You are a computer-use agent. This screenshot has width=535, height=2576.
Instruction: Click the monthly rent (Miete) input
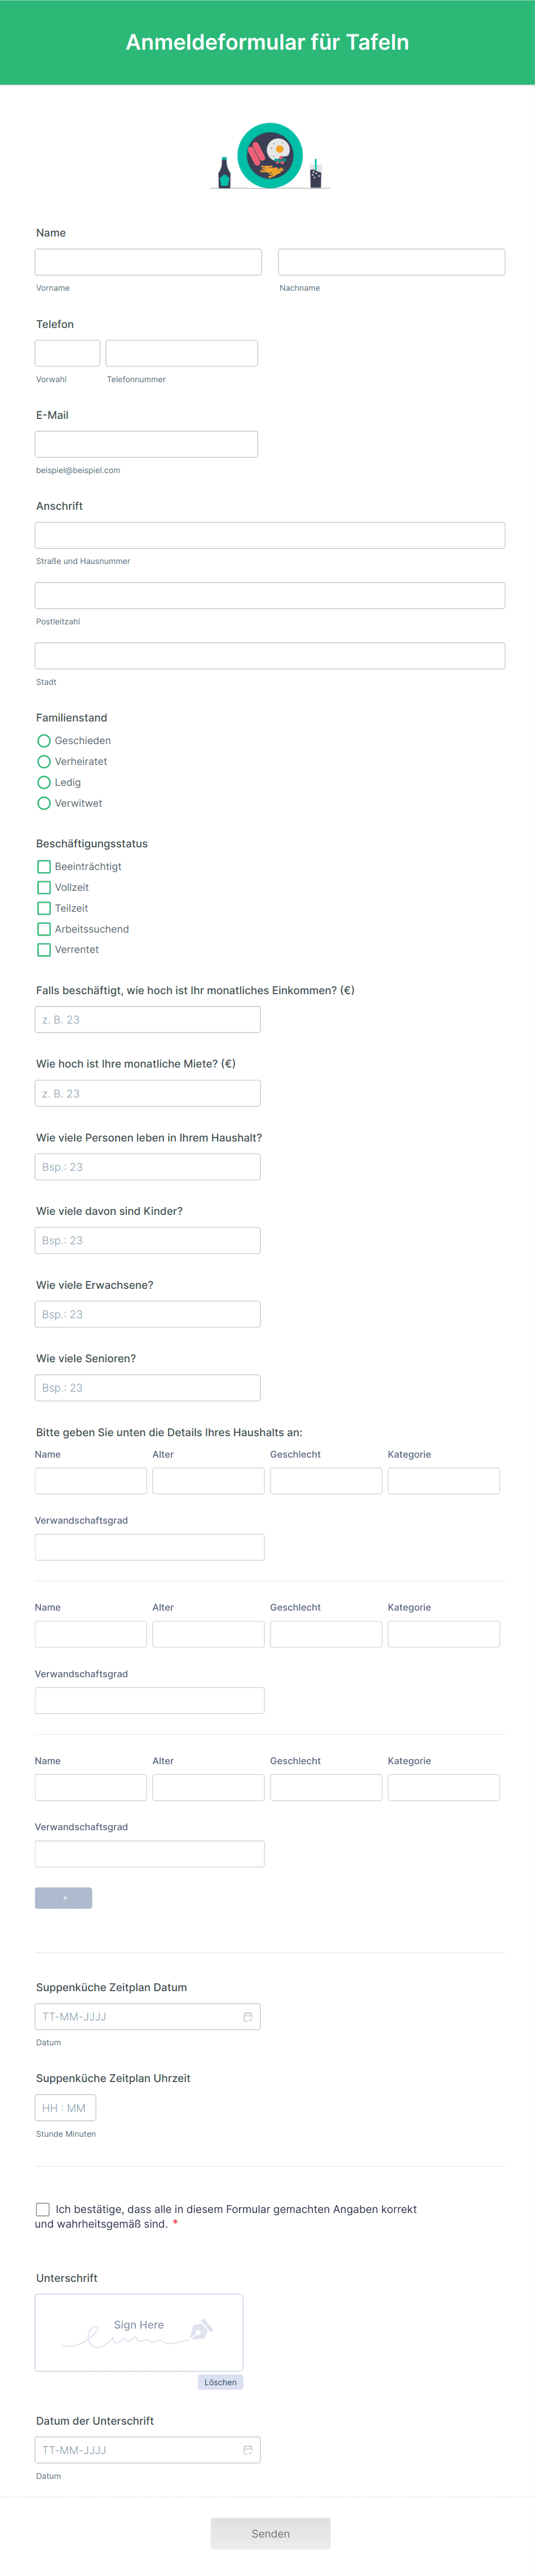(x=148, y=1093)
